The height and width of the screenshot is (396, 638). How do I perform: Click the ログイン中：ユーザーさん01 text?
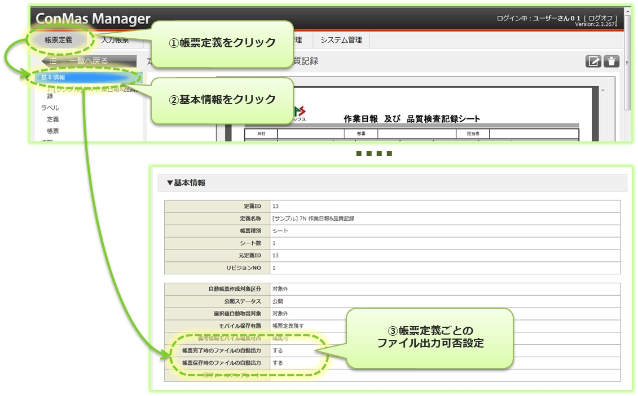pyautogui.click(x=538, y=18)
